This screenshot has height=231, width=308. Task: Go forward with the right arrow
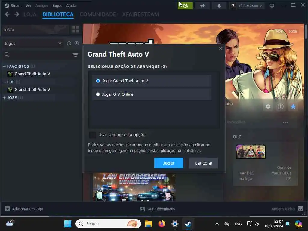pos(17,14)
